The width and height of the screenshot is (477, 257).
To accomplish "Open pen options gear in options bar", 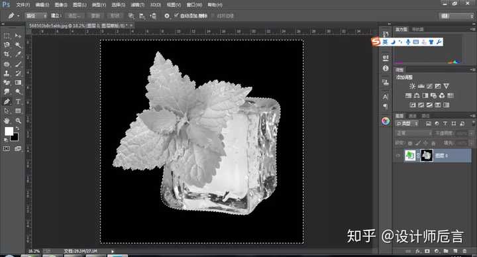I will [x=167, y=16].
